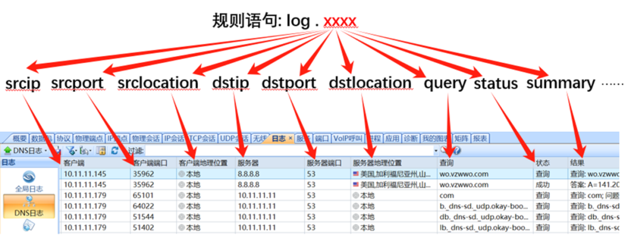Screen dimensions: 628x235
Task: Click the refresh icon in log toolbar
Action: tap(115, 151)
